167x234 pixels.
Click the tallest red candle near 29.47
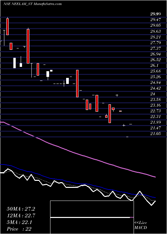[x=7, y=27]
